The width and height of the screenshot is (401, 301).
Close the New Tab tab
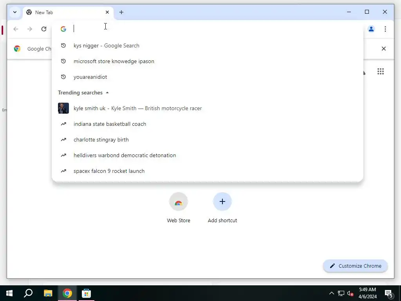point(107,12)
